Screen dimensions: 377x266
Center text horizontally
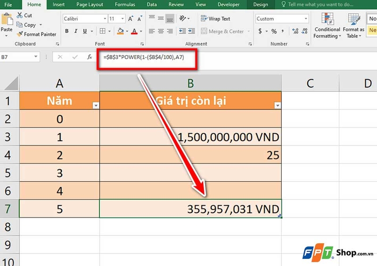point(161,31)
